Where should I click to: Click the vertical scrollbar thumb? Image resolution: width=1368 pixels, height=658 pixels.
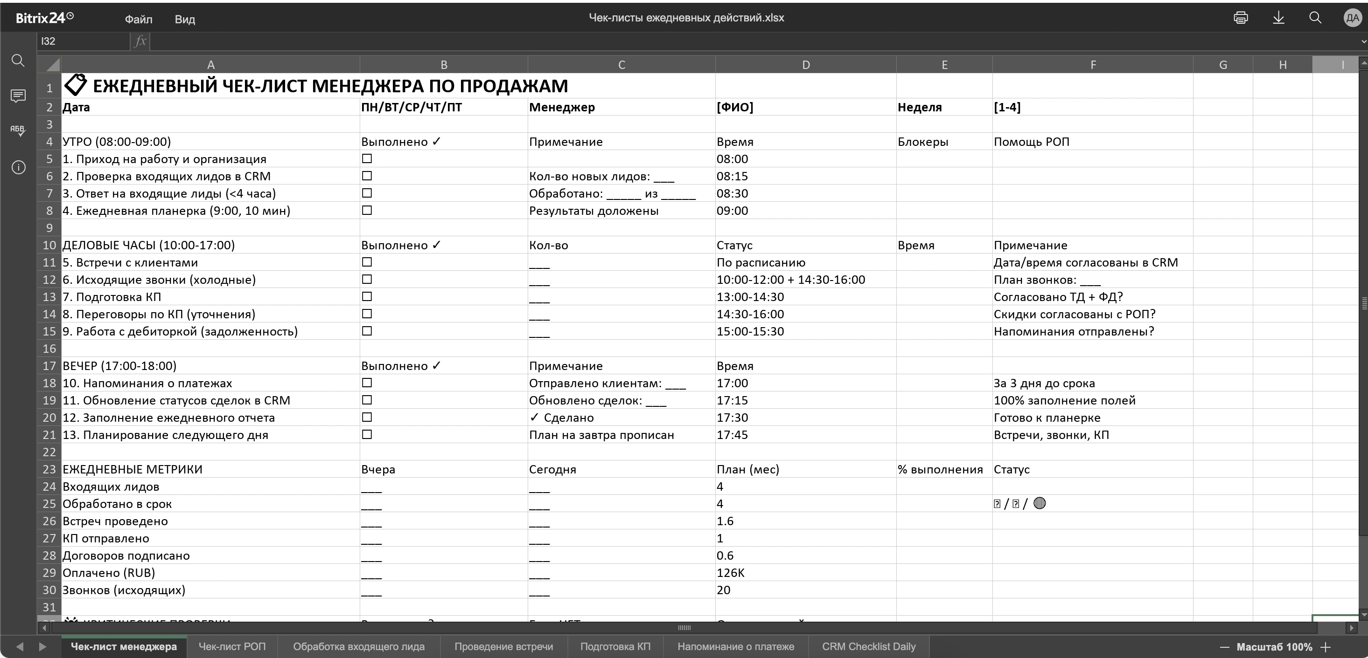(x=1363, y=303)
